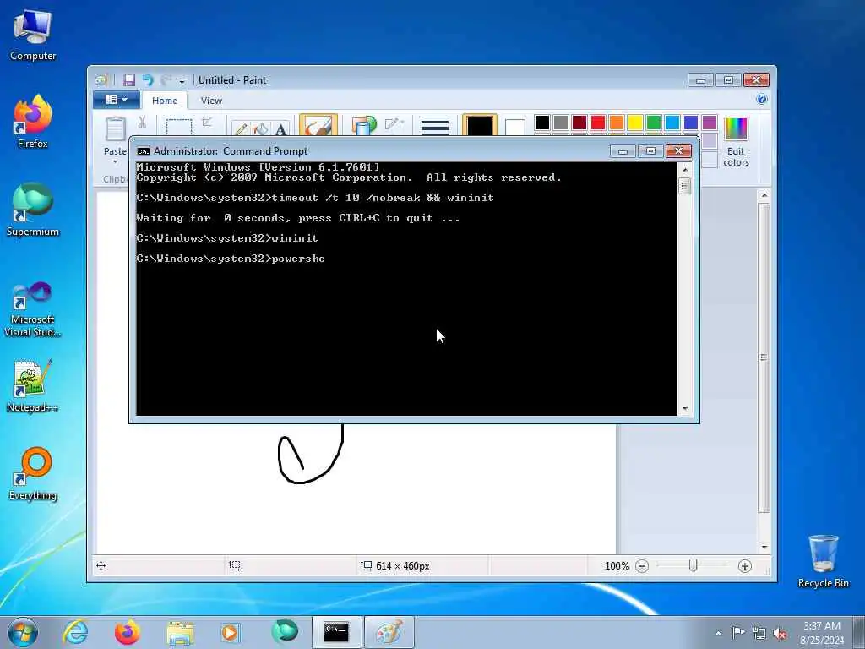Open Command Prompt system menu icon
865x649 pixels.
tap(144, 151)
